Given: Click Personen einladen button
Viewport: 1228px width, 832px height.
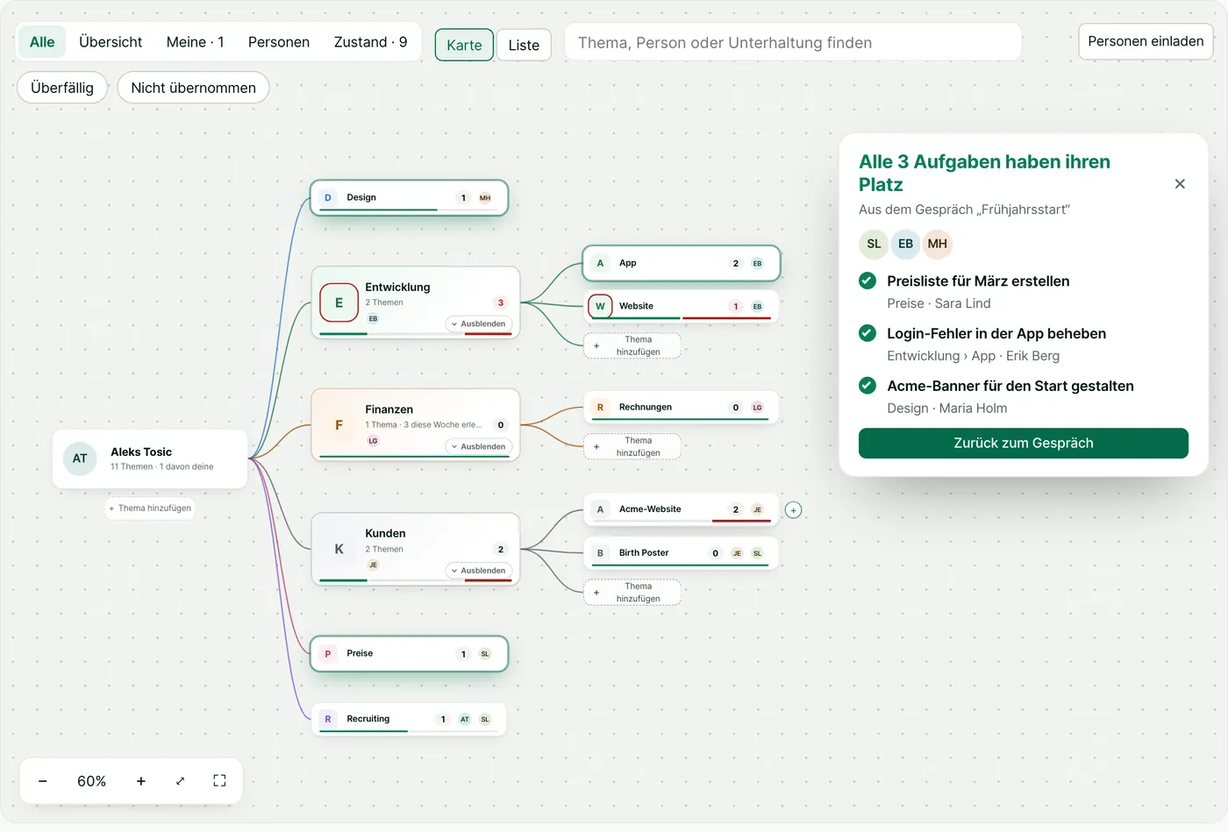Looking at the screenshot, I should (1146, 41).
